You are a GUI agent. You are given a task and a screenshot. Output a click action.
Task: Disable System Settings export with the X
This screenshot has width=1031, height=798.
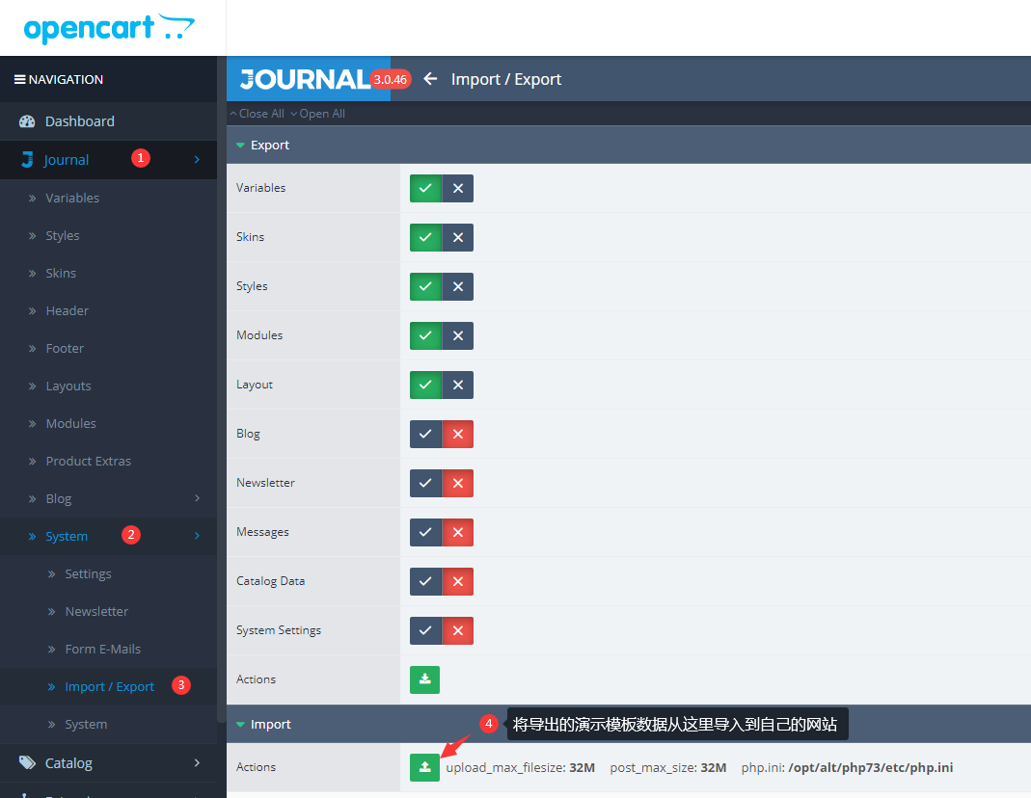(x=458, y=630)
